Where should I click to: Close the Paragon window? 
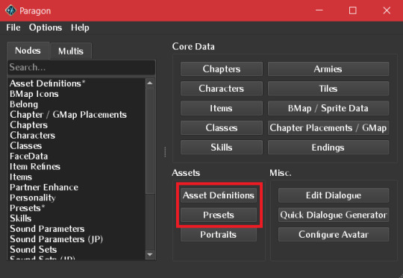(x=387, y=10)
